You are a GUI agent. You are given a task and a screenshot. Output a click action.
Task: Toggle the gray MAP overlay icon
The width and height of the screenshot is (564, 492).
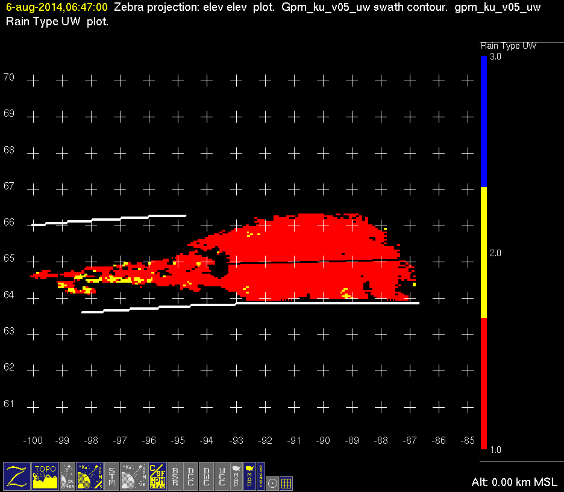pyautogui.click(x=236, y=476)
